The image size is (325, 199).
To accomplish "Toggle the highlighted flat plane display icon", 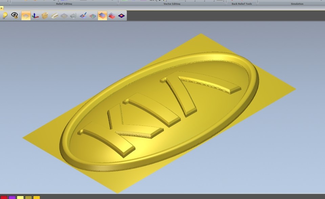I will 26,16.
